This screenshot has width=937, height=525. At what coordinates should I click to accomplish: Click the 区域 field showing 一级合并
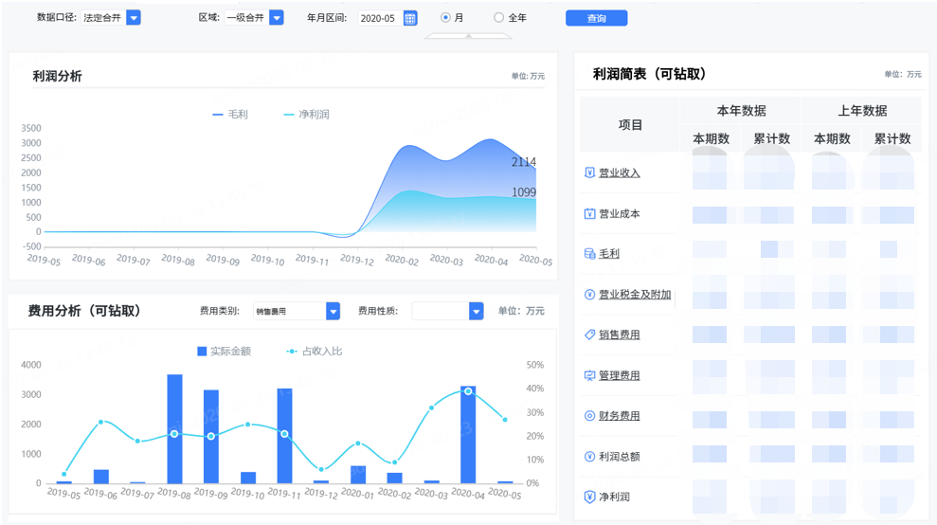click(246, 18)
